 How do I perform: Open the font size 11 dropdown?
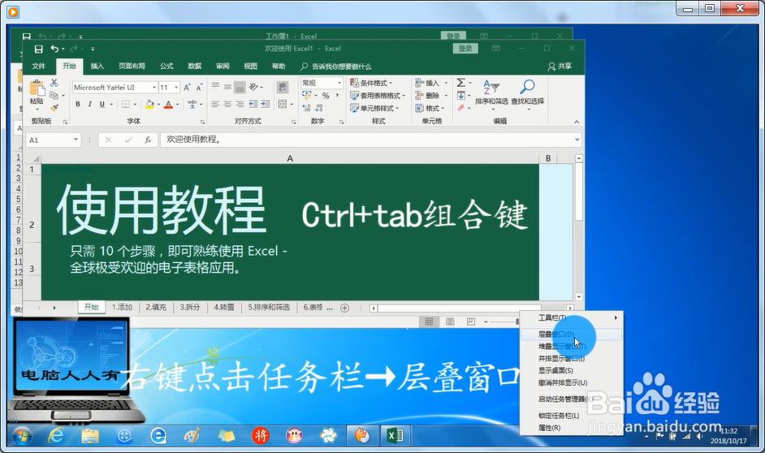(176, 88)
